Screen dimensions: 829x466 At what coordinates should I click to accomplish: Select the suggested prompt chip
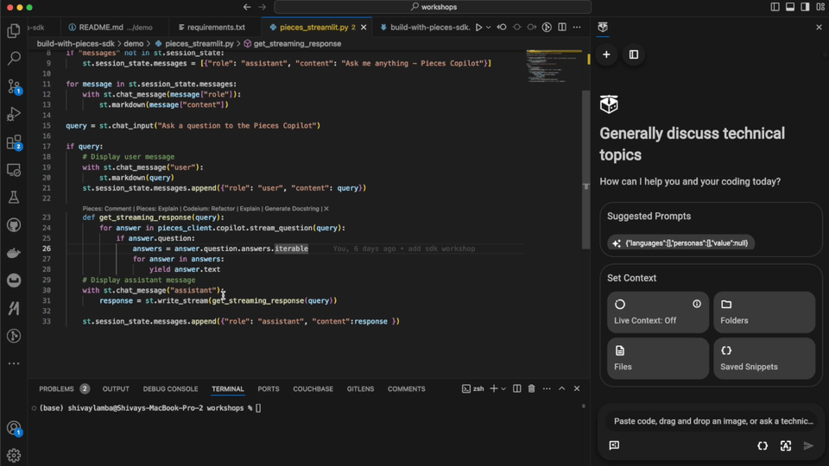681,243
